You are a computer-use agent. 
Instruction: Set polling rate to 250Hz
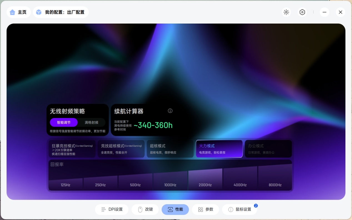[x=100, y=183]
